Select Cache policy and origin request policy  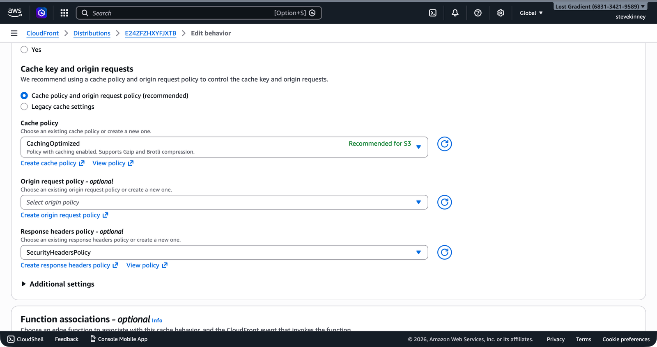24,96
